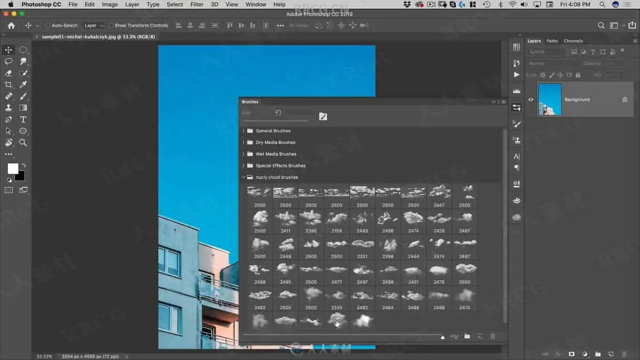Enable the Auto-Select checkbox
The height and width of the screenshot is (360, 640).
(48, 26)
